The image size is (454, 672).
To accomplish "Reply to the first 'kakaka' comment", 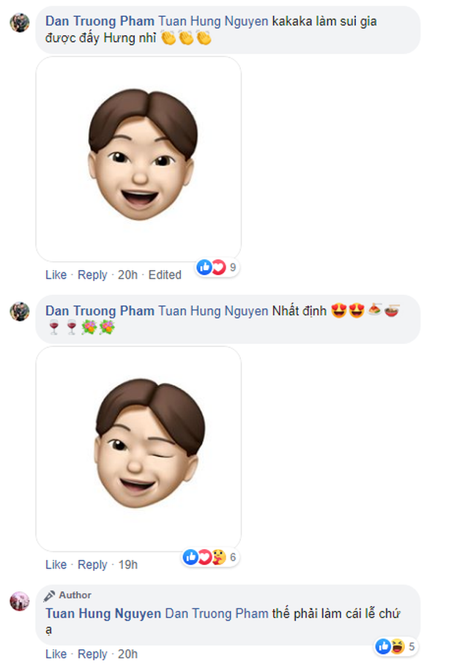I will (x=92, y=275).
